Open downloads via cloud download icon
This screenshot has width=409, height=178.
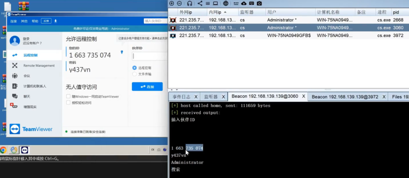(x=244, y=3)
